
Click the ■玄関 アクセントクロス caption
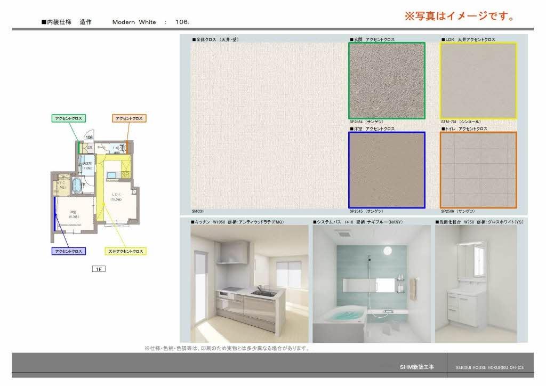coord(372,39)
